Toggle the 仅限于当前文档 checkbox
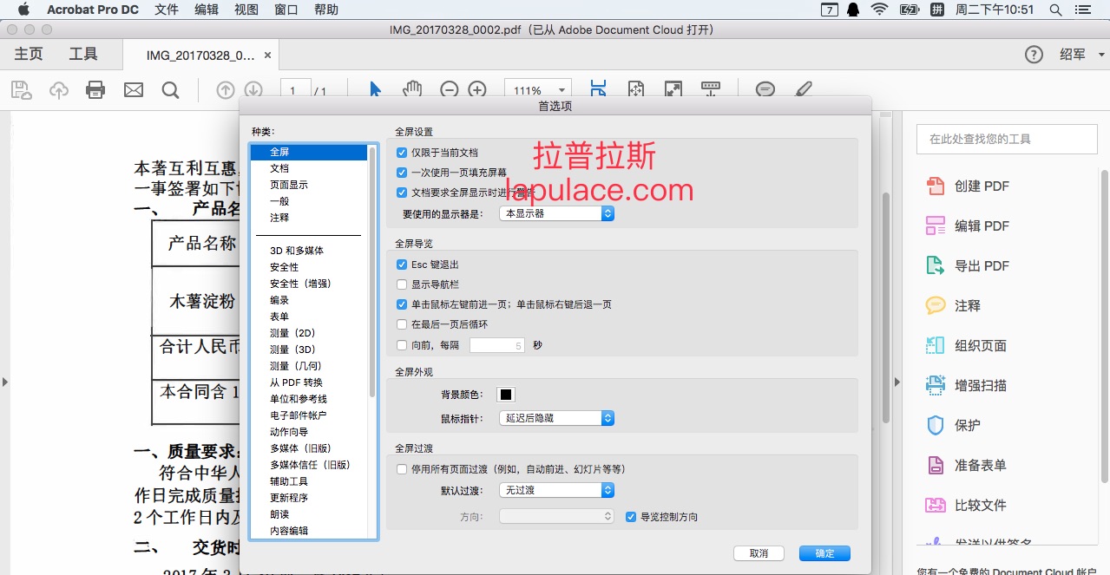This screenshot has width=1110, height=575. (402, 152)
